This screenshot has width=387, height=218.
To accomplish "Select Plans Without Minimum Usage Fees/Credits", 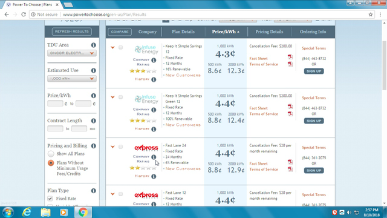I will pyautogui.click(x=51, y=163).
